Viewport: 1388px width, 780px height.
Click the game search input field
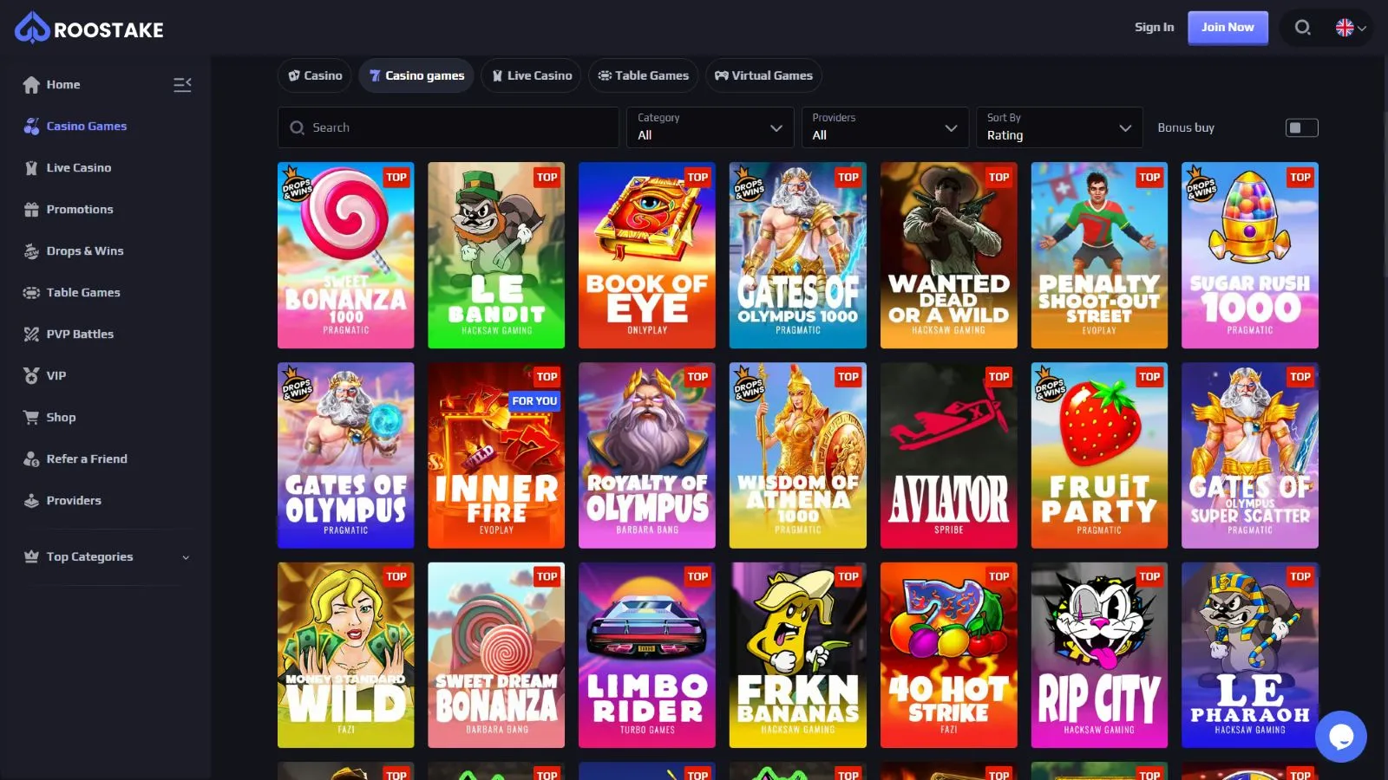tap(460, 127)
